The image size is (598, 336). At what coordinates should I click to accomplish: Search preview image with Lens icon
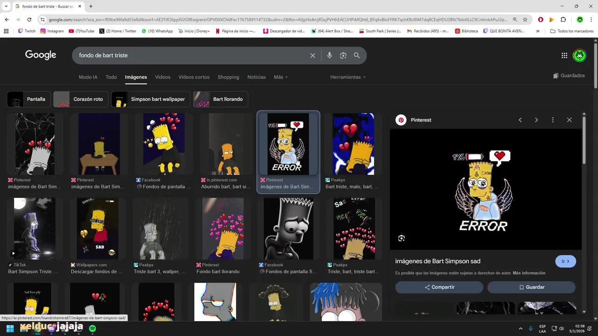tap(401, 238)
